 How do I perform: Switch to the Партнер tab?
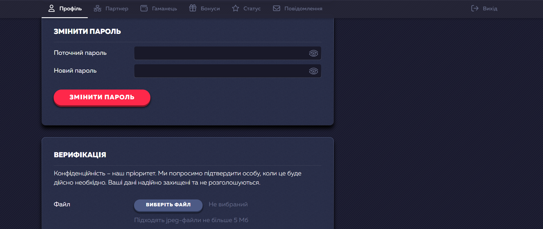pos(111,9)
